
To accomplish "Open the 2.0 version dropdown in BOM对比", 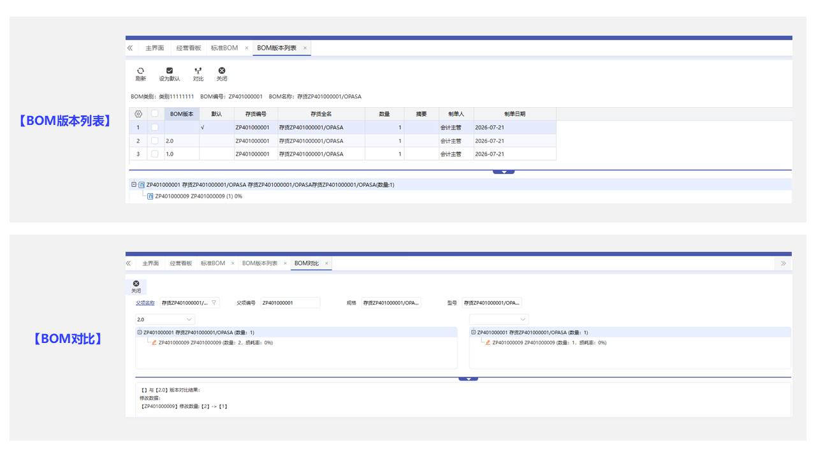I will 165,319.
